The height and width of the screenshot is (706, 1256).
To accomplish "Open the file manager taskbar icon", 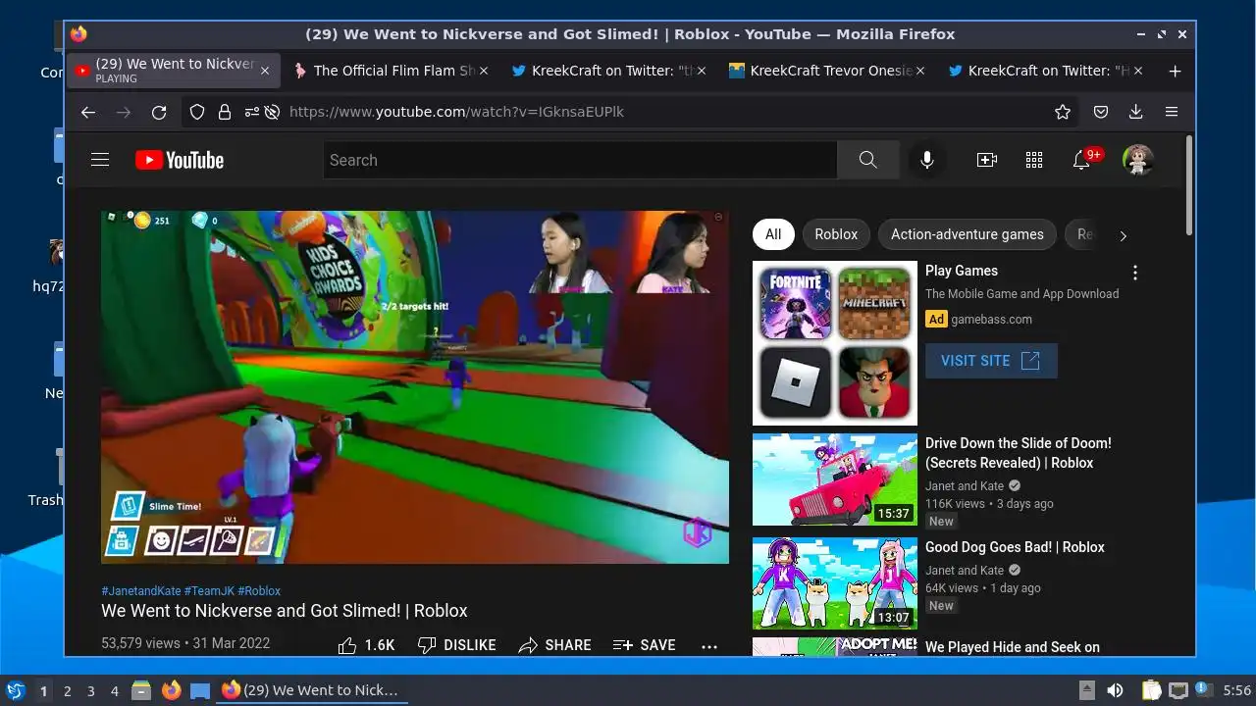I will (141, 690).
